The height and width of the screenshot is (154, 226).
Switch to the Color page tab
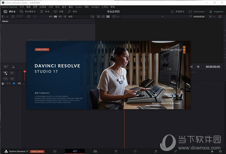pos(135,151)
